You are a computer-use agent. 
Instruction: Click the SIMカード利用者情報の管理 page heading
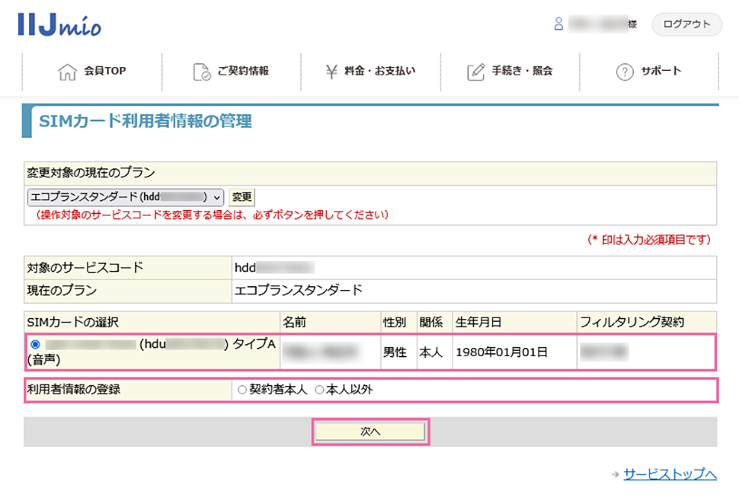coord(145,120)
